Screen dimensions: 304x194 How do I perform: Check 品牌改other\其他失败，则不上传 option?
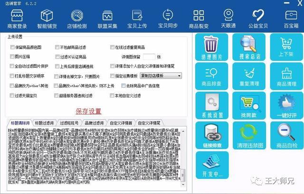click(x=56, y=86)
